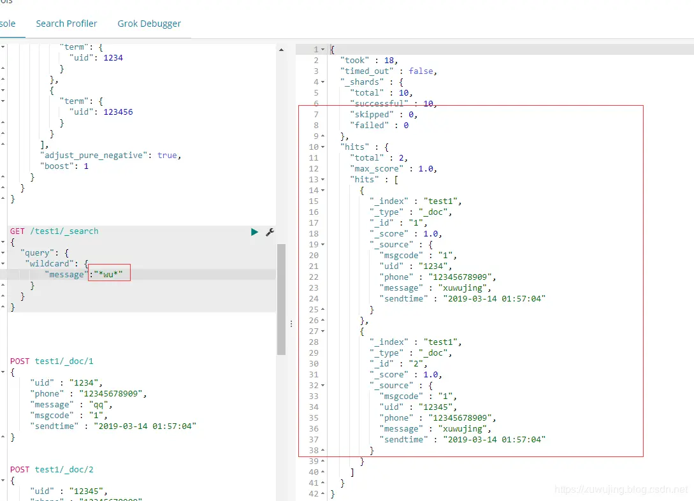
Task: Collapse the second _source block at line 32
Action: pyautogui.click(x=322, y=386)
